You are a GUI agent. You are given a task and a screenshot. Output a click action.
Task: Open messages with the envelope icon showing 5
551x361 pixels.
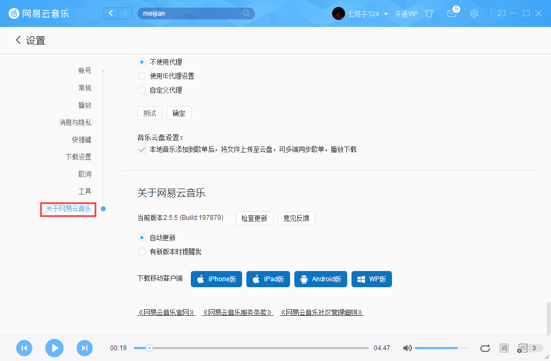coord(452,14)
